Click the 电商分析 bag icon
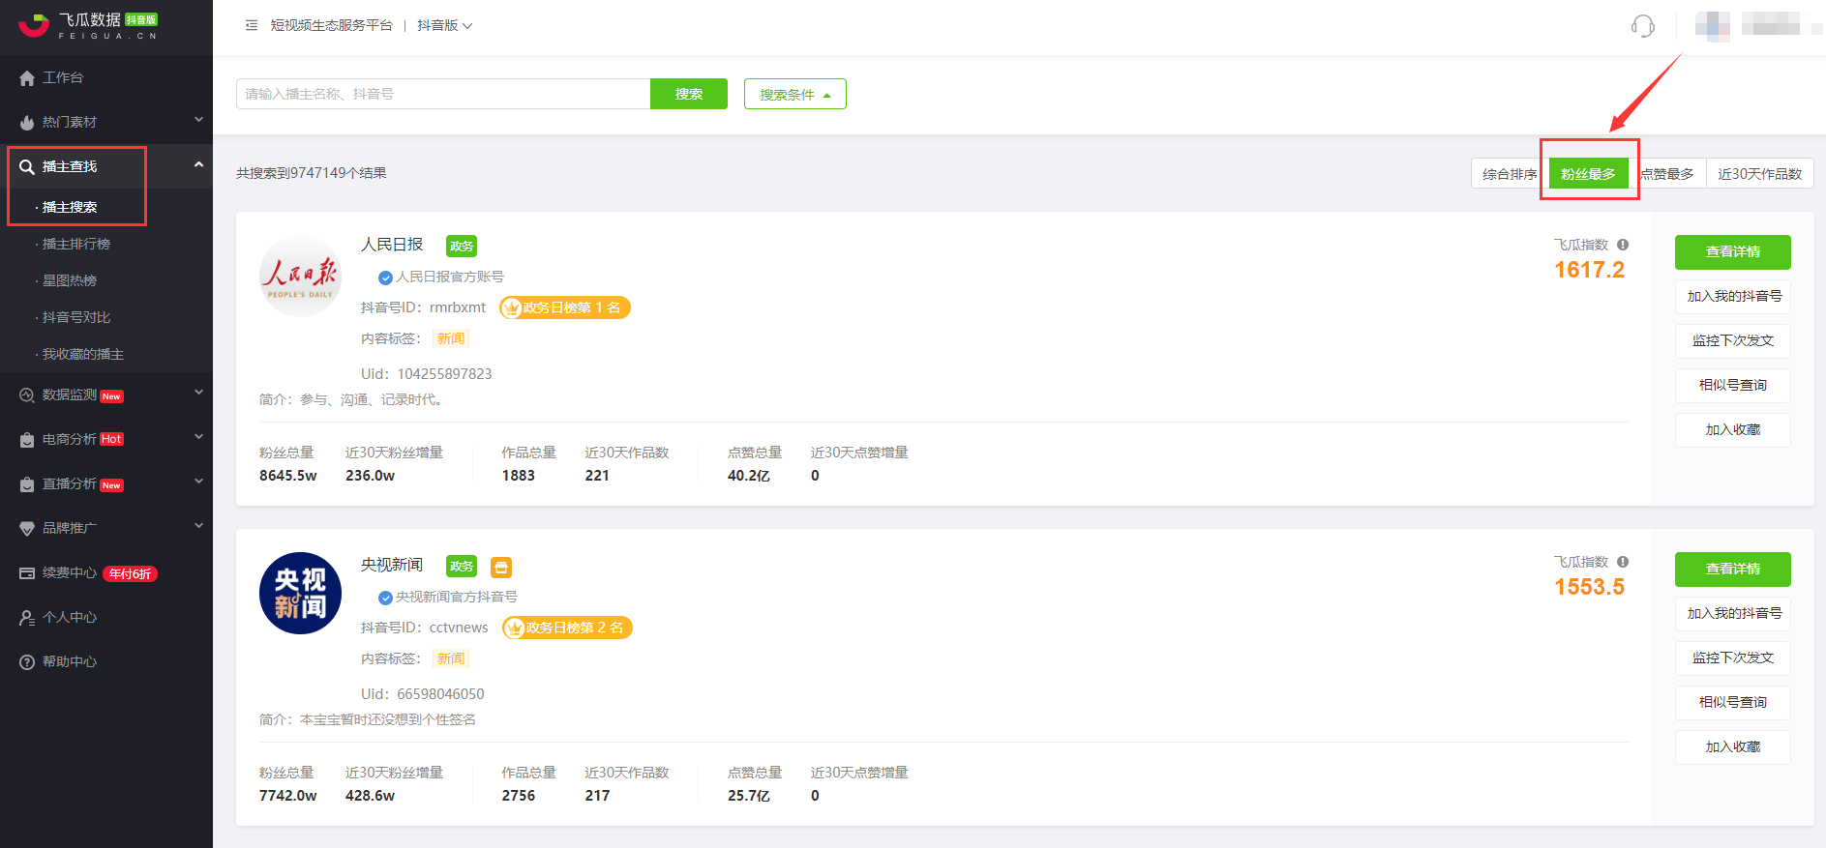This screenshot has height=848, width=1826. (x=27, y=440)
